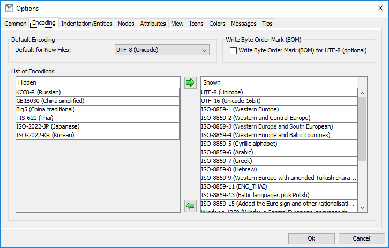This screenshot has width=389, height=248.
Task: Select UTF-16 (Unicode 16bit) entry
Action: pos(279,101)
